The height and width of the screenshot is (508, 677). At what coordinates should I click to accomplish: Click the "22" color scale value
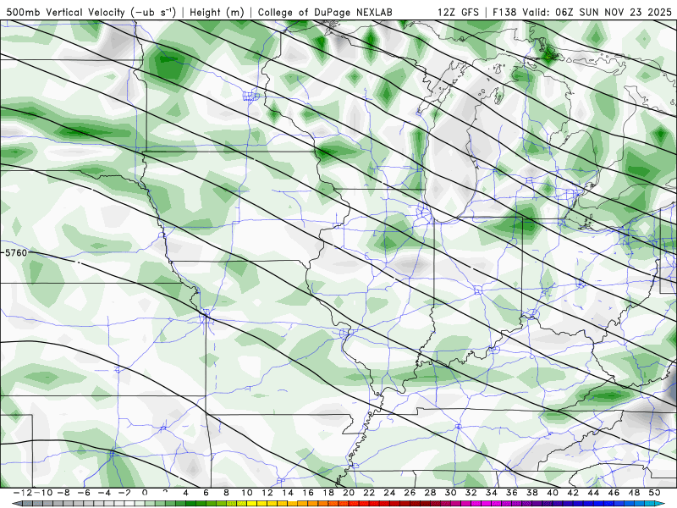[369, 493]
